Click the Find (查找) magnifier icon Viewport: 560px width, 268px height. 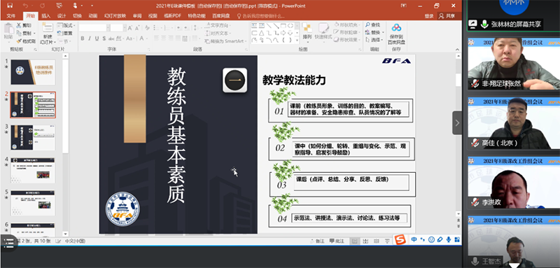368,24
